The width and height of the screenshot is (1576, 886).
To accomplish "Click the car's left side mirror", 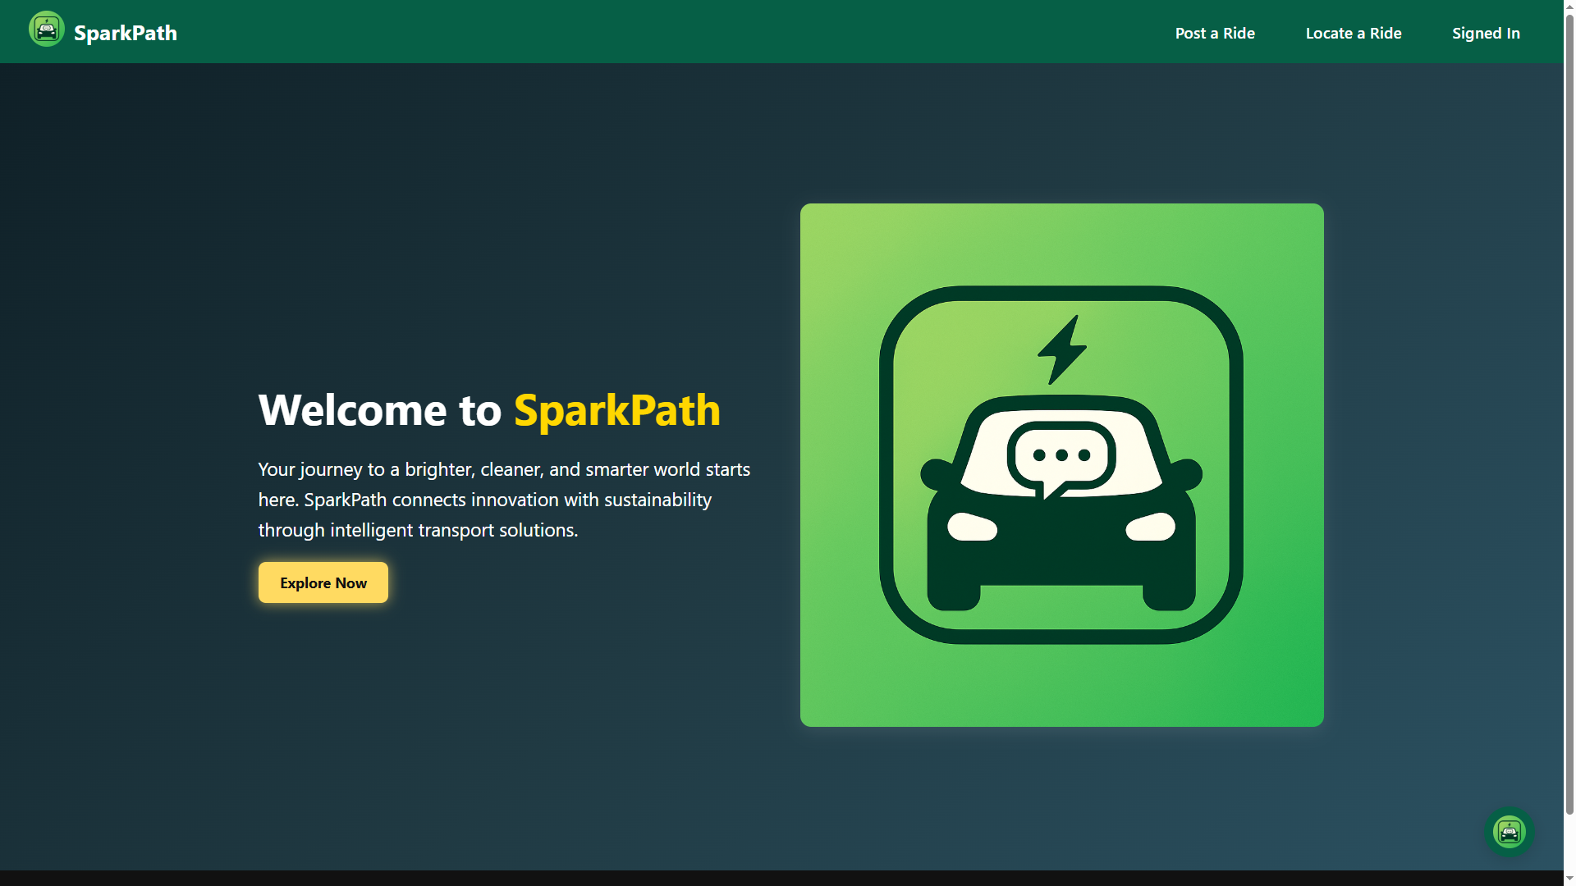I will pos(936,474).
